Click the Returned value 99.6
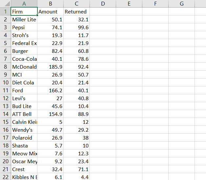Image resolution: width=206 pixels, height=180 pixels. [76, 27]
